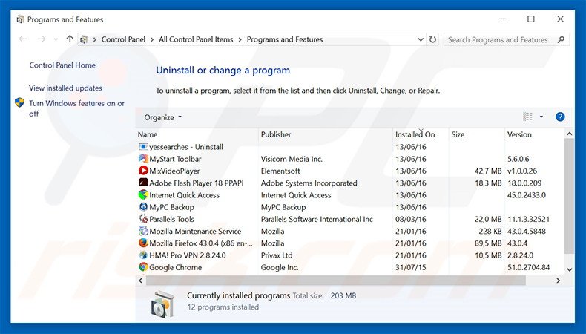The width and height of the screenshot is (586, 334).
Task: Click the search magnifier icon
Action: [x=561, y=39]
